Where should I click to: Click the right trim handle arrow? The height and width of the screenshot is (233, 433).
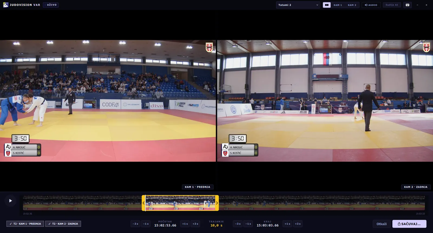pyautogui.click(x=217, y=203)
